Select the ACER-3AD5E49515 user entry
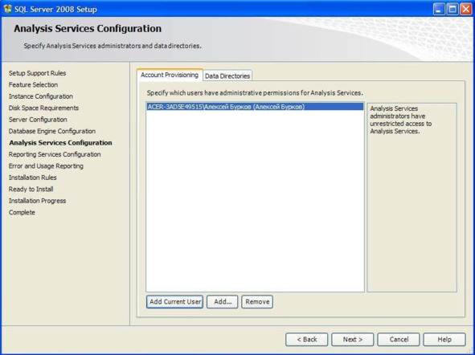The image size is (475, 355). pyautogui.click(x=255, y=107)
